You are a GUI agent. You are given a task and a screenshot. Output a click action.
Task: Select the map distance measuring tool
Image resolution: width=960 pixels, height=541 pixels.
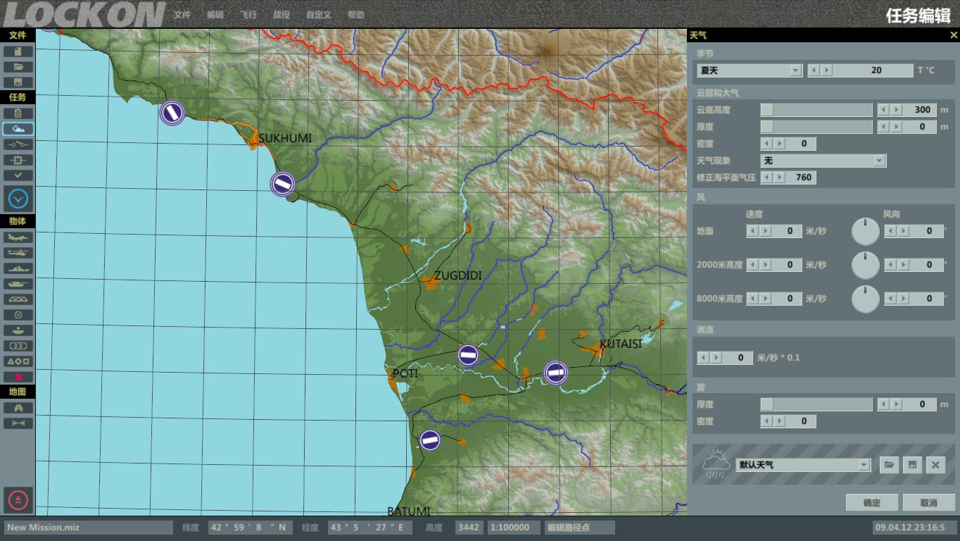tap(18, 423)
